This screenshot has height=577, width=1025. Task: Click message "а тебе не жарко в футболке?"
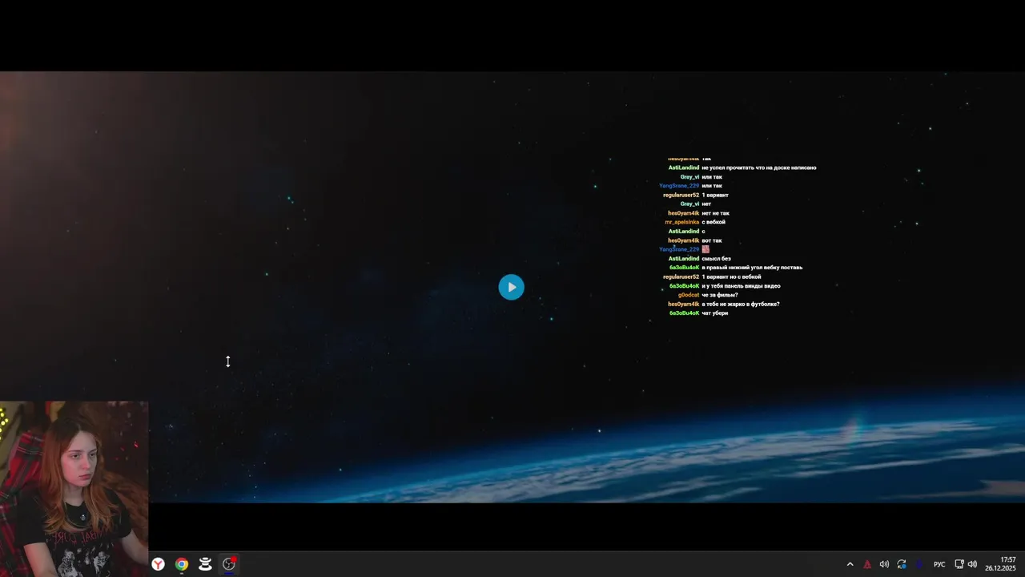coord(741,304)
